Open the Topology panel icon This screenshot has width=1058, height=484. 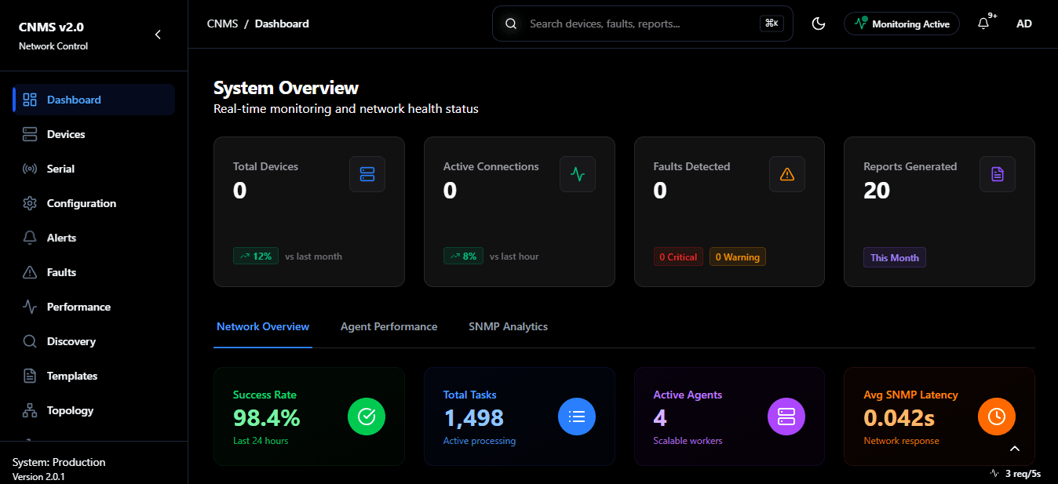(x=29, y=409)
